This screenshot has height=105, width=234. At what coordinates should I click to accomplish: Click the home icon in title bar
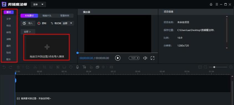click(x=211, y=4)
